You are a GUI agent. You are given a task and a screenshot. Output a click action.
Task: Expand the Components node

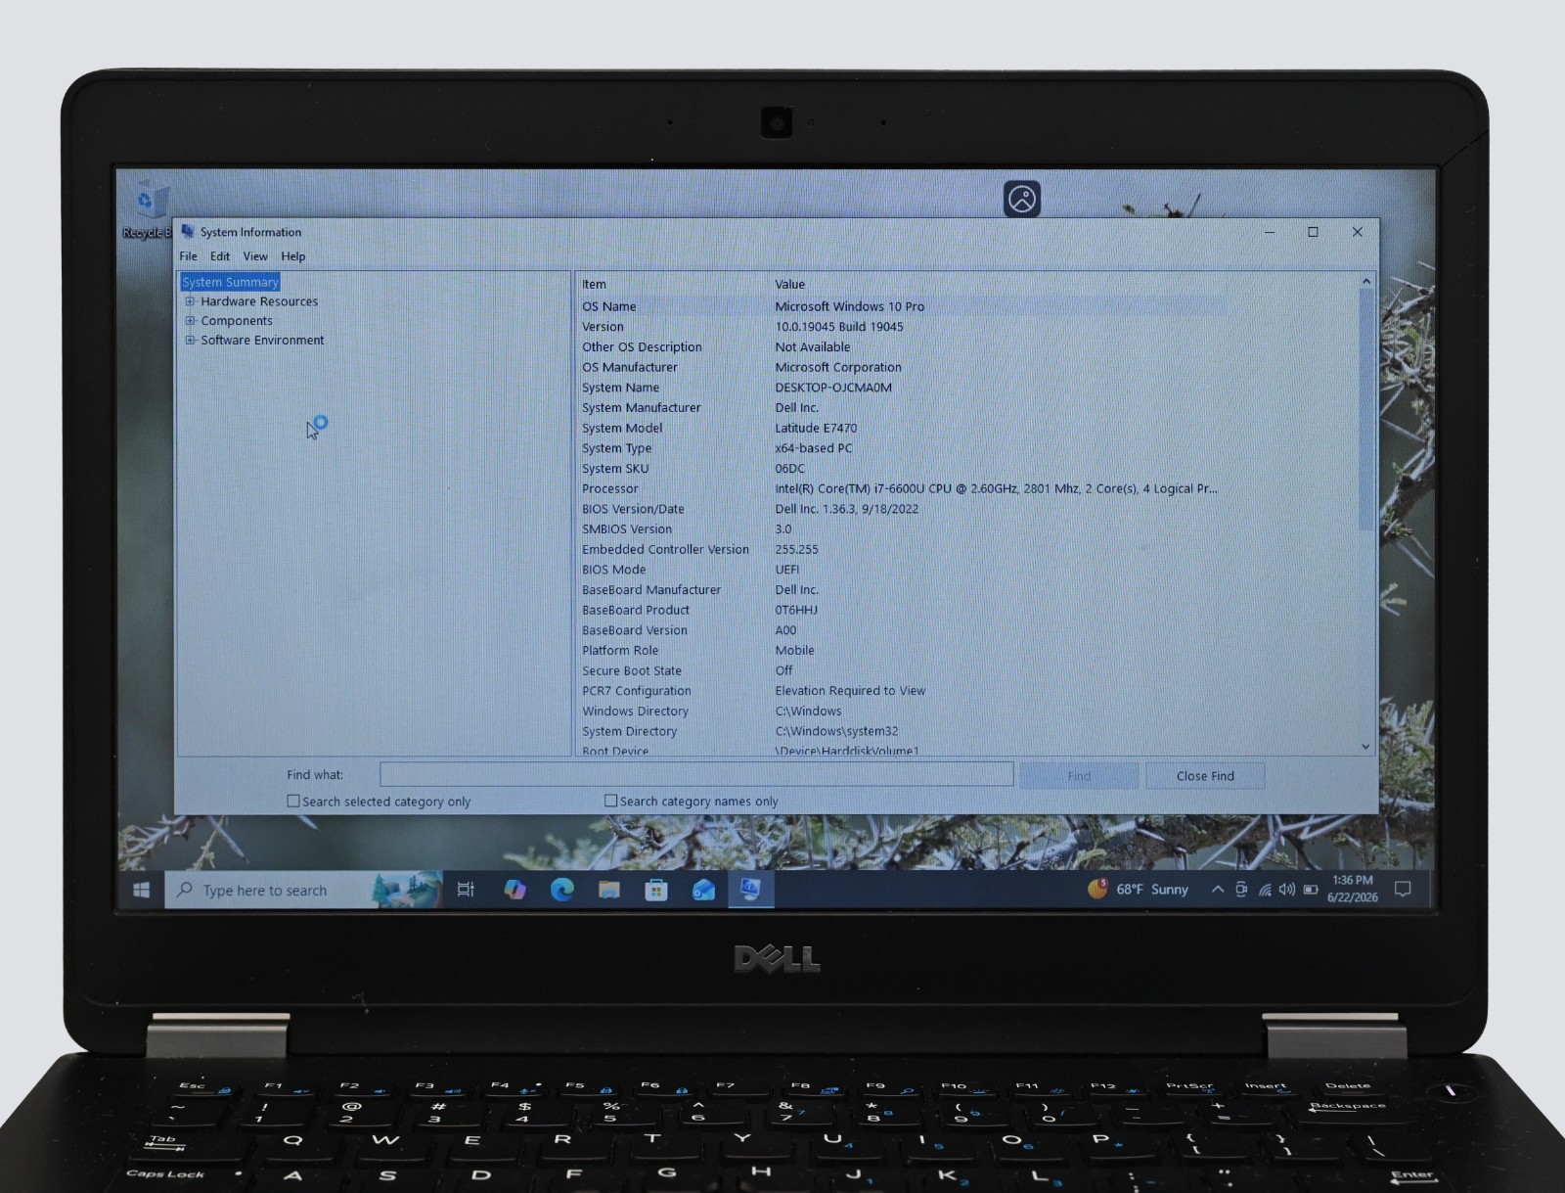coord(191,321)
